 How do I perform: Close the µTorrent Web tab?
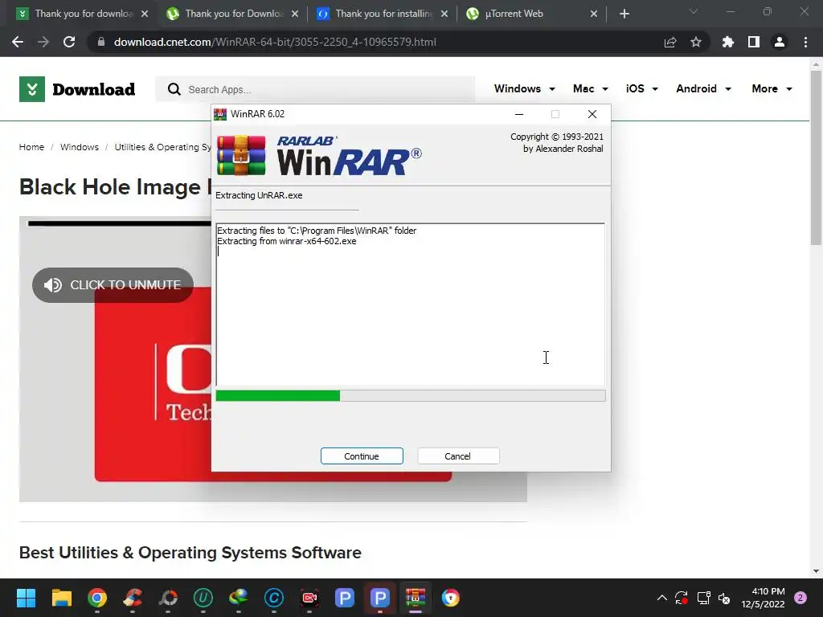[x=594, y=14]
